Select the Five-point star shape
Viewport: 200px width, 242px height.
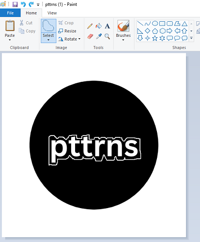[155, 38]
